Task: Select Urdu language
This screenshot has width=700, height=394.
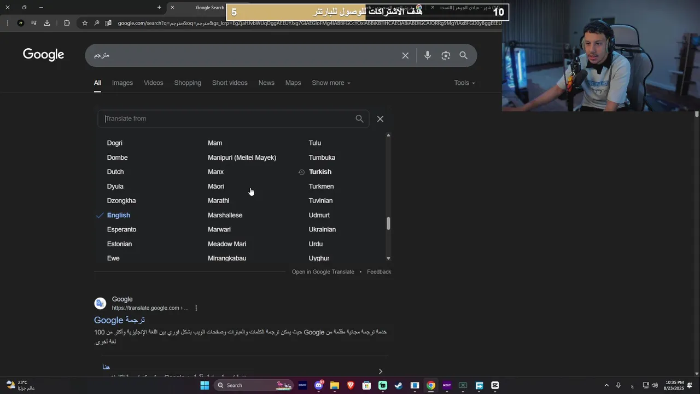Action: click(316, 244)
